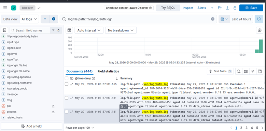Open saved searches folder icon
Image resolution: width=266 pixels, height=131 pixels.
(x=220, y=8)
